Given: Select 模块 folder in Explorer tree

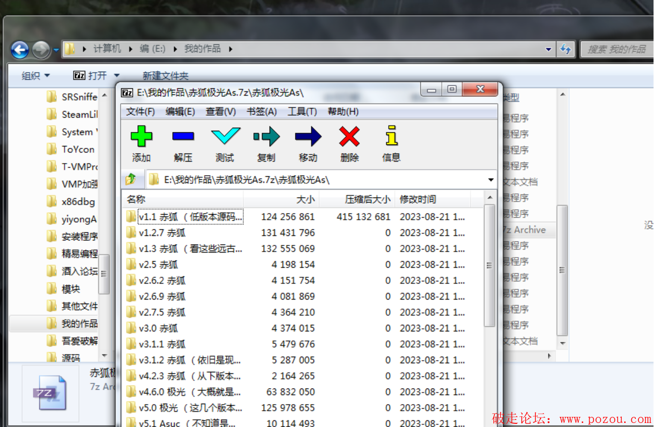Looking at the screenshot, I should (x=64, y=289).
